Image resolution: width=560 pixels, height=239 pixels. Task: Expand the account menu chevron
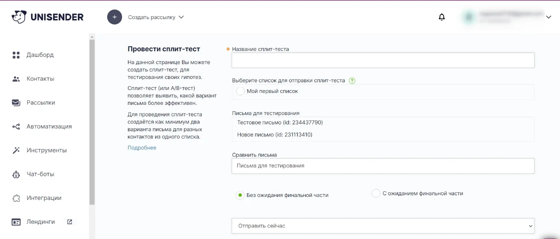coord(548,17)
